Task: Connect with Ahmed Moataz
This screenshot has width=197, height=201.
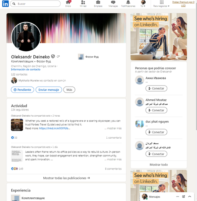Action: pos(156,110)
